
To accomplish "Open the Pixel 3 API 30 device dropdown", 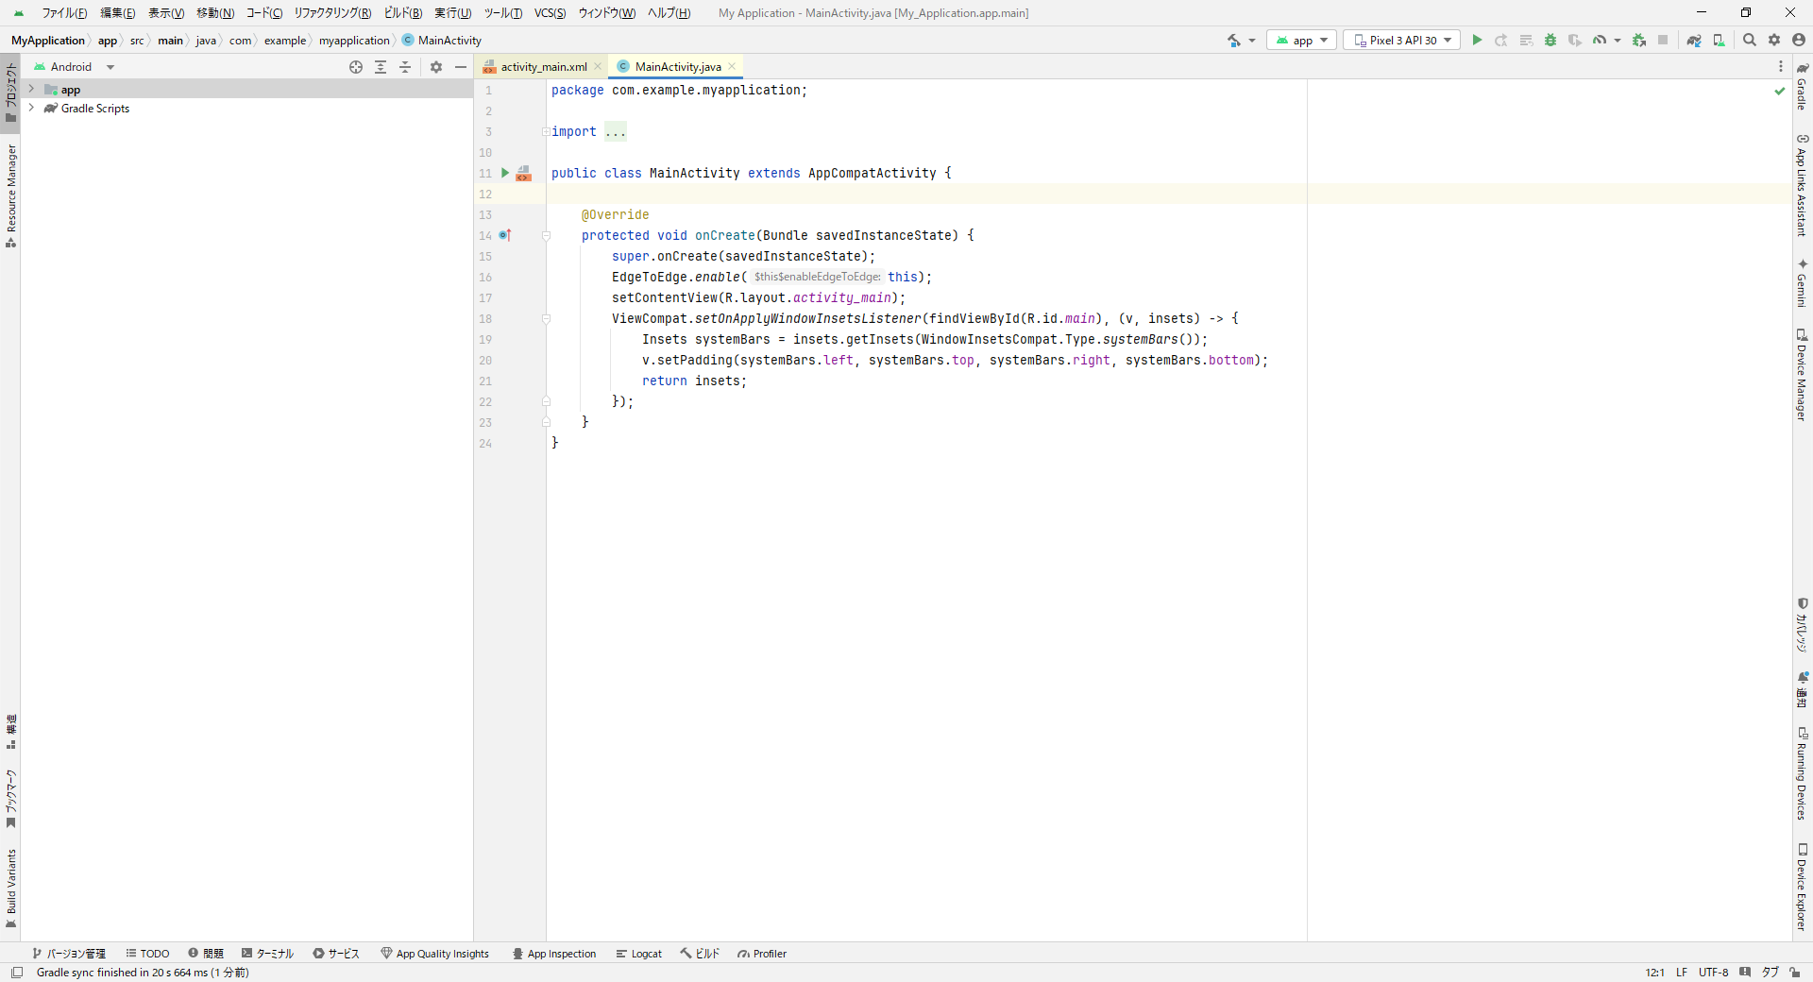I will (x=1402, y=41).
